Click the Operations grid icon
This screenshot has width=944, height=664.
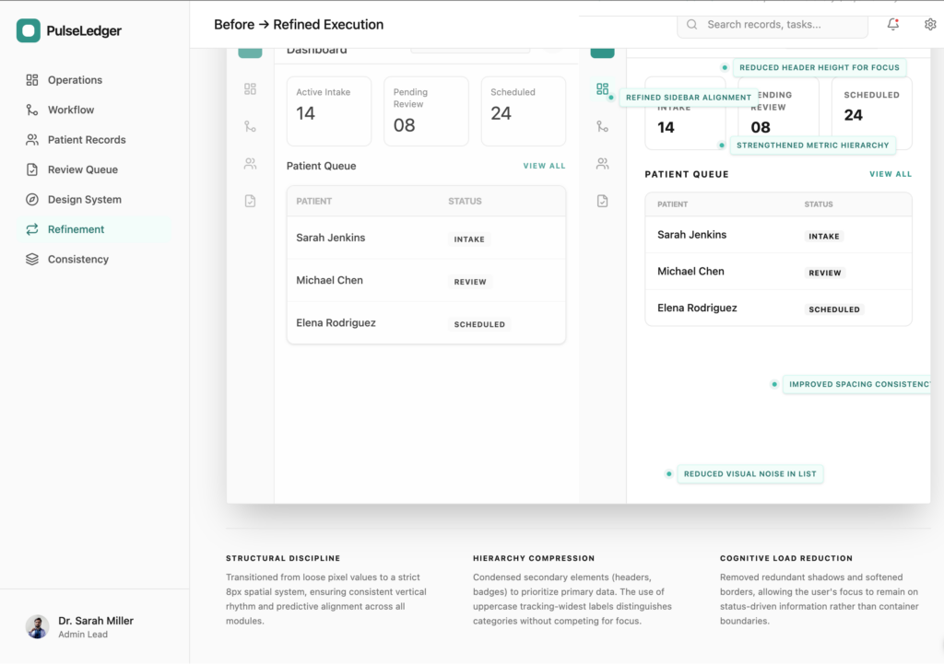tap(32, 80)
